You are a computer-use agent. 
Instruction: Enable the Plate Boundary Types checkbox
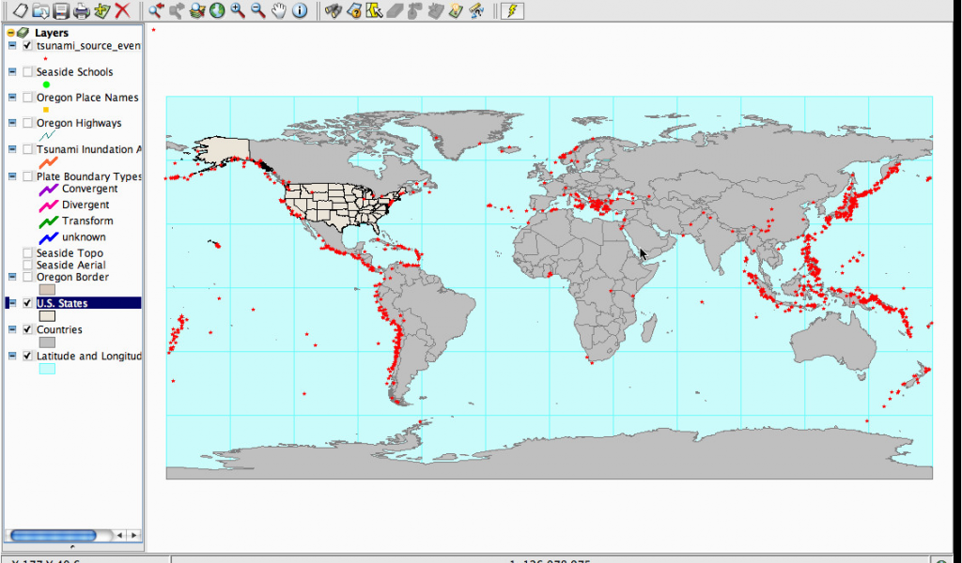27,176
